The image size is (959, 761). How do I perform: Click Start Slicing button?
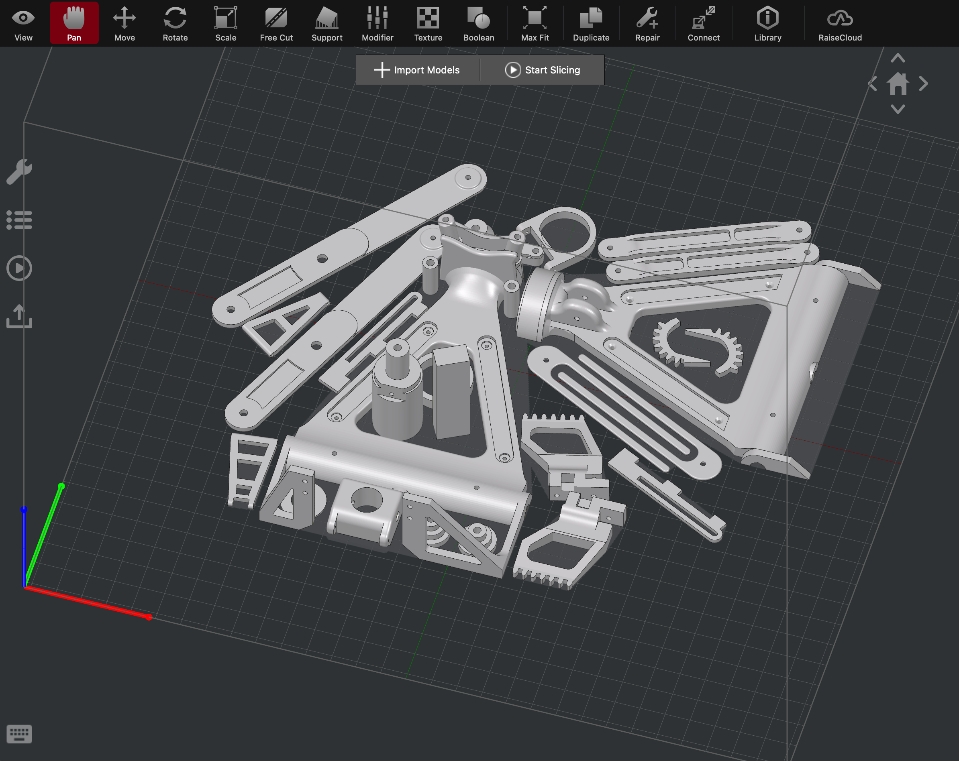click(x=543, y=70)
